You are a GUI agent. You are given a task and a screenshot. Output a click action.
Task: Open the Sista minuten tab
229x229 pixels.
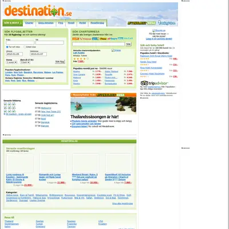[46, 23]
